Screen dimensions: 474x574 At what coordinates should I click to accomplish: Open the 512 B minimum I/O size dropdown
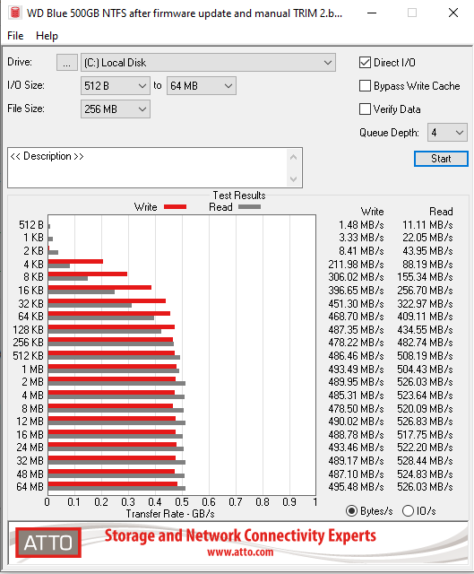[116, 86]
